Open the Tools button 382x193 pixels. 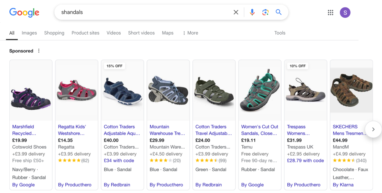(280, 33)
